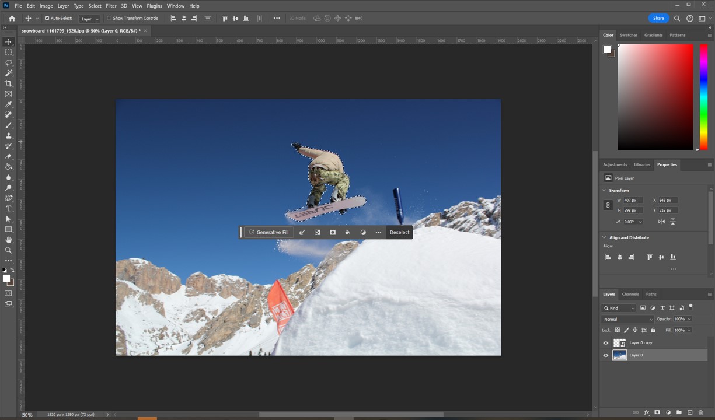Toggle lock transparent pixels

coord(618,330)
